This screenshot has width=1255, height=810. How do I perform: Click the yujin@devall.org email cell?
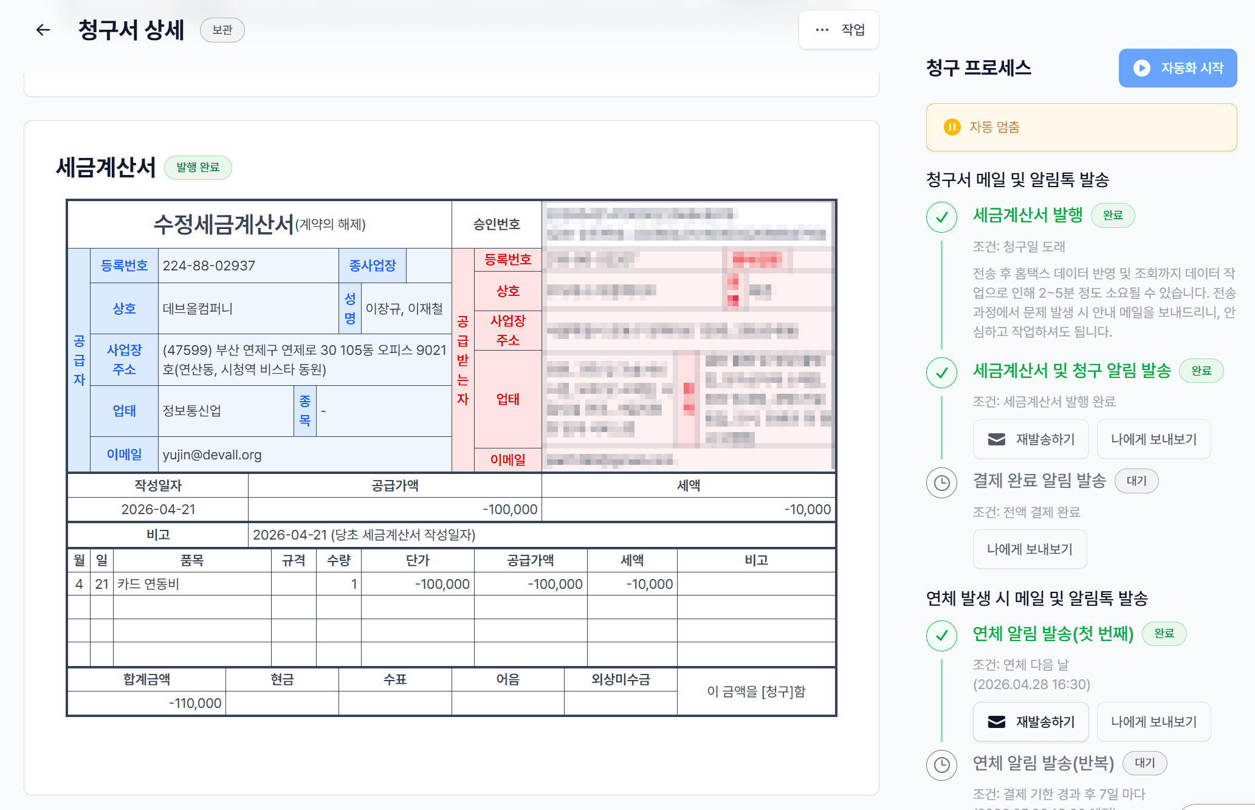coord(212,455)
